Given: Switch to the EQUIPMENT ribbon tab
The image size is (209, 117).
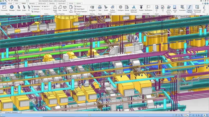Looking at the screenshot, I should tap(62, 4).
